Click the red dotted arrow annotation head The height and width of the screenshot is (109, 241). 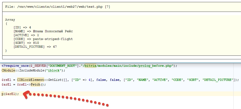click(x=26, y=94)
